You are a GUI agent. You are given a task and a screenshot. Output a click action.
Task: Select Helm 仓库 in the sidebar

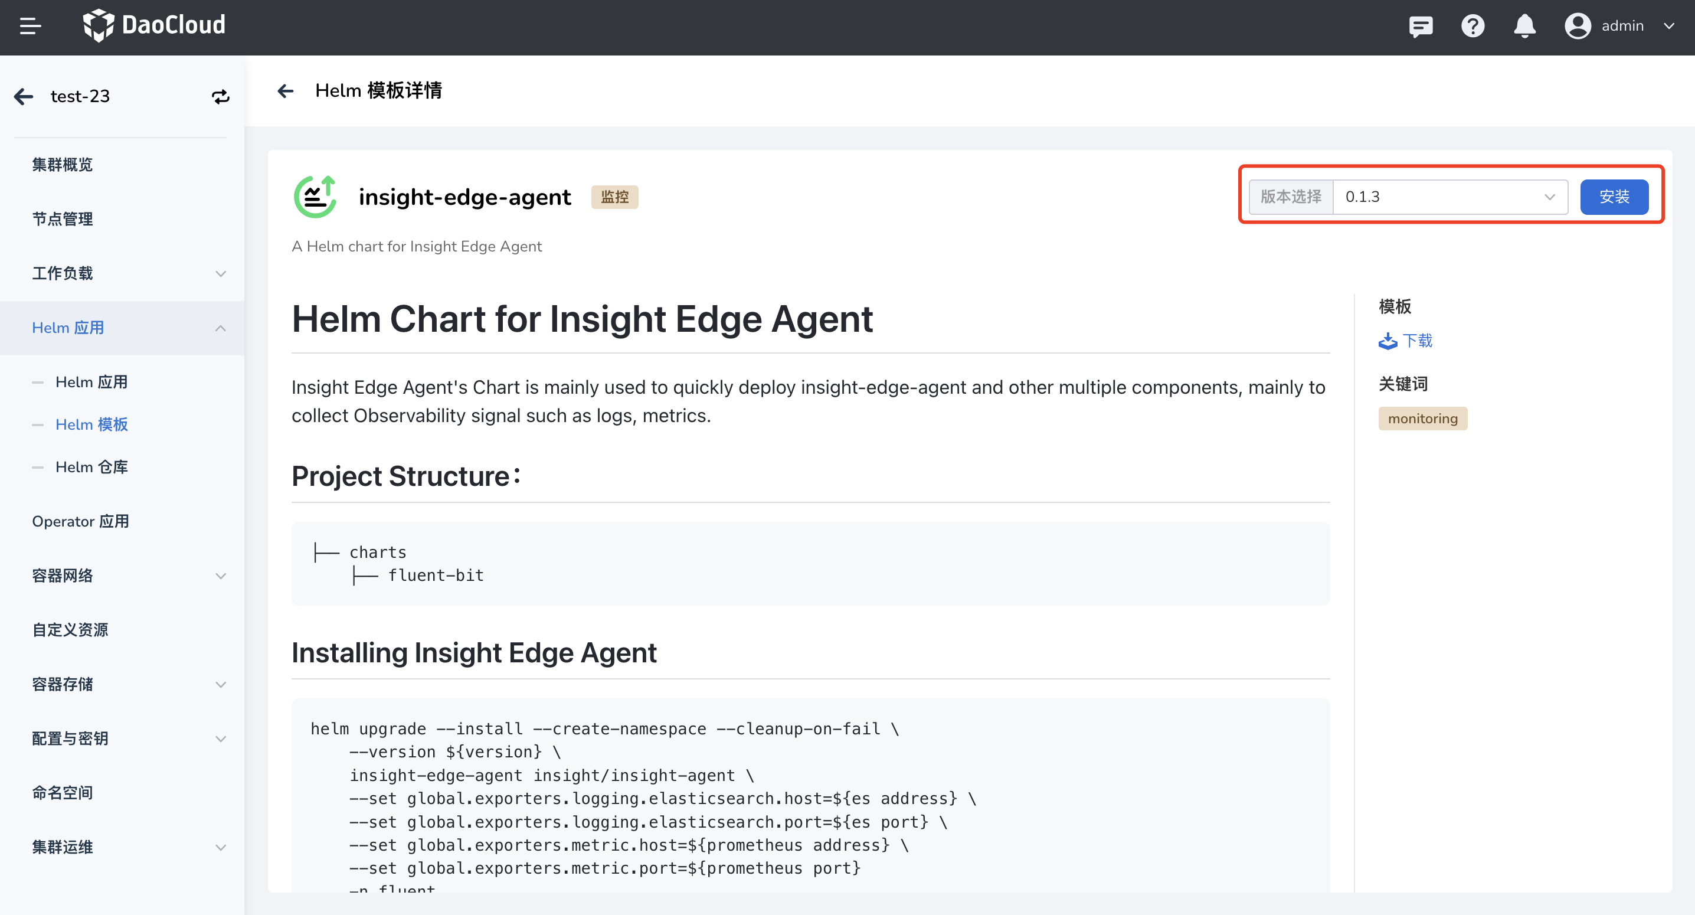point(91,468)
